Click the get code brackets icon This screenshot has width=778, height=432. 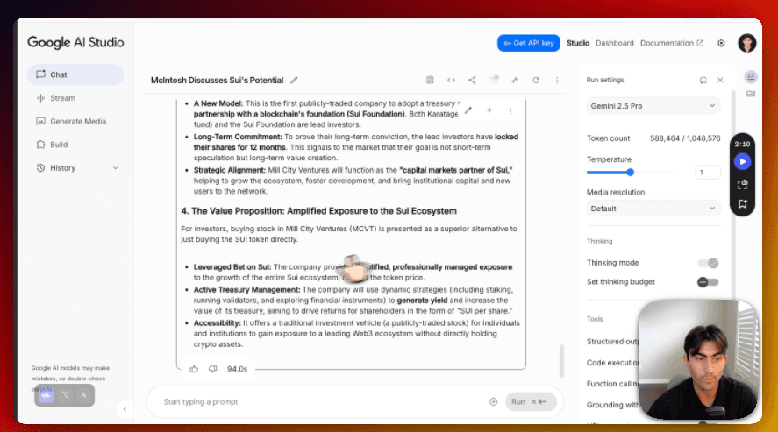(x=451, y=80)
